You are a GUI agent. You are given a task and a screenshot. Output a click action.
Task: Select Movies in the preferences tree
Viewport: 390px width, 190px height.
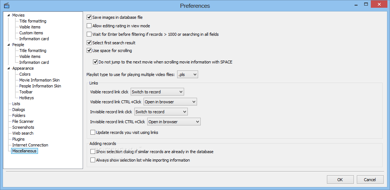[18, 15]
